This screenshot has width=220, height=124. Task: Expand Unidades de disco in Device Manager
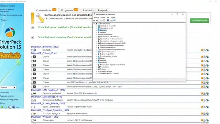coord(96,71)
